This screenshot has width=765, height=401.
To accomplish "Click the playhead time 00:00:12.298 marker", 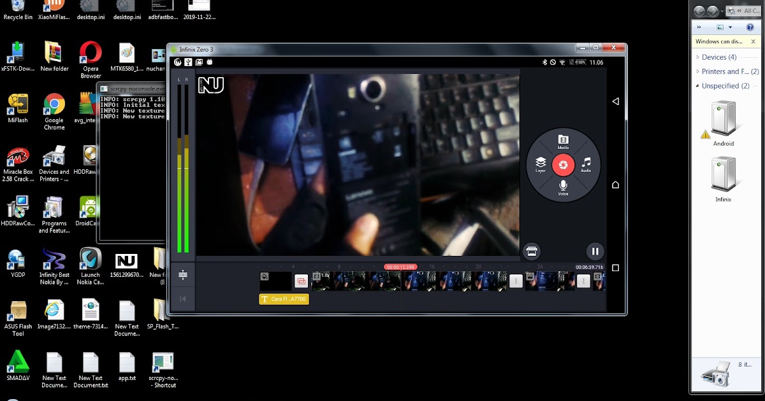I will 400,267.
